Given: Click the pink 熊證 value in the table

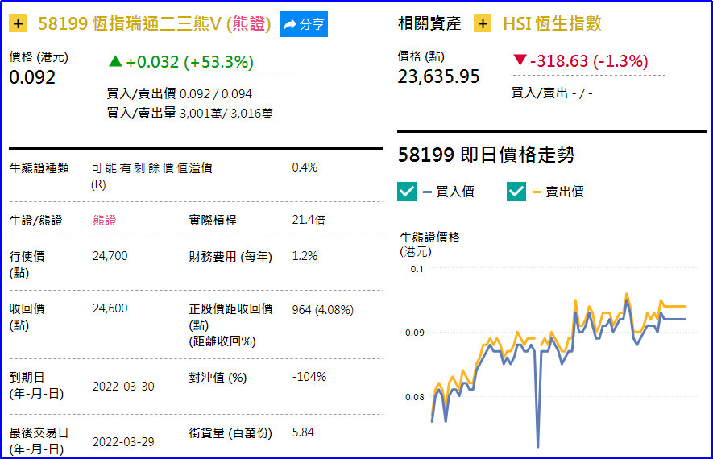Looking at the screenshot, I should coord(105,220).
